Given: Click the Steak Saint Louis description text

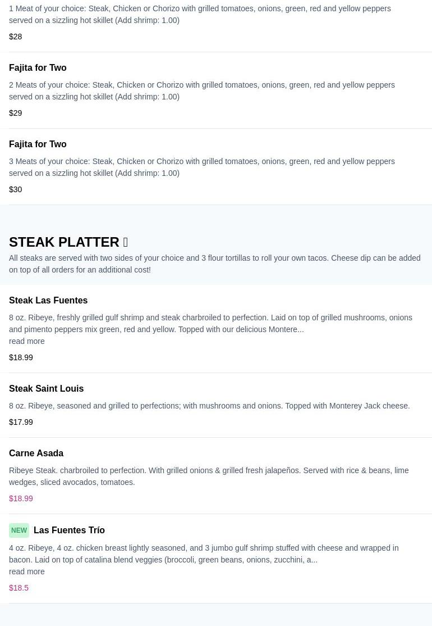Looking at the screenshot, I should coord(209,406).
